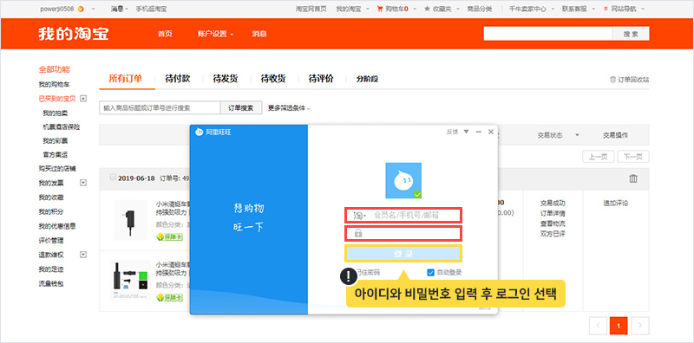Open the 交易状态 status dropdown
694x343 pixels.
click(x=558, y=135)
